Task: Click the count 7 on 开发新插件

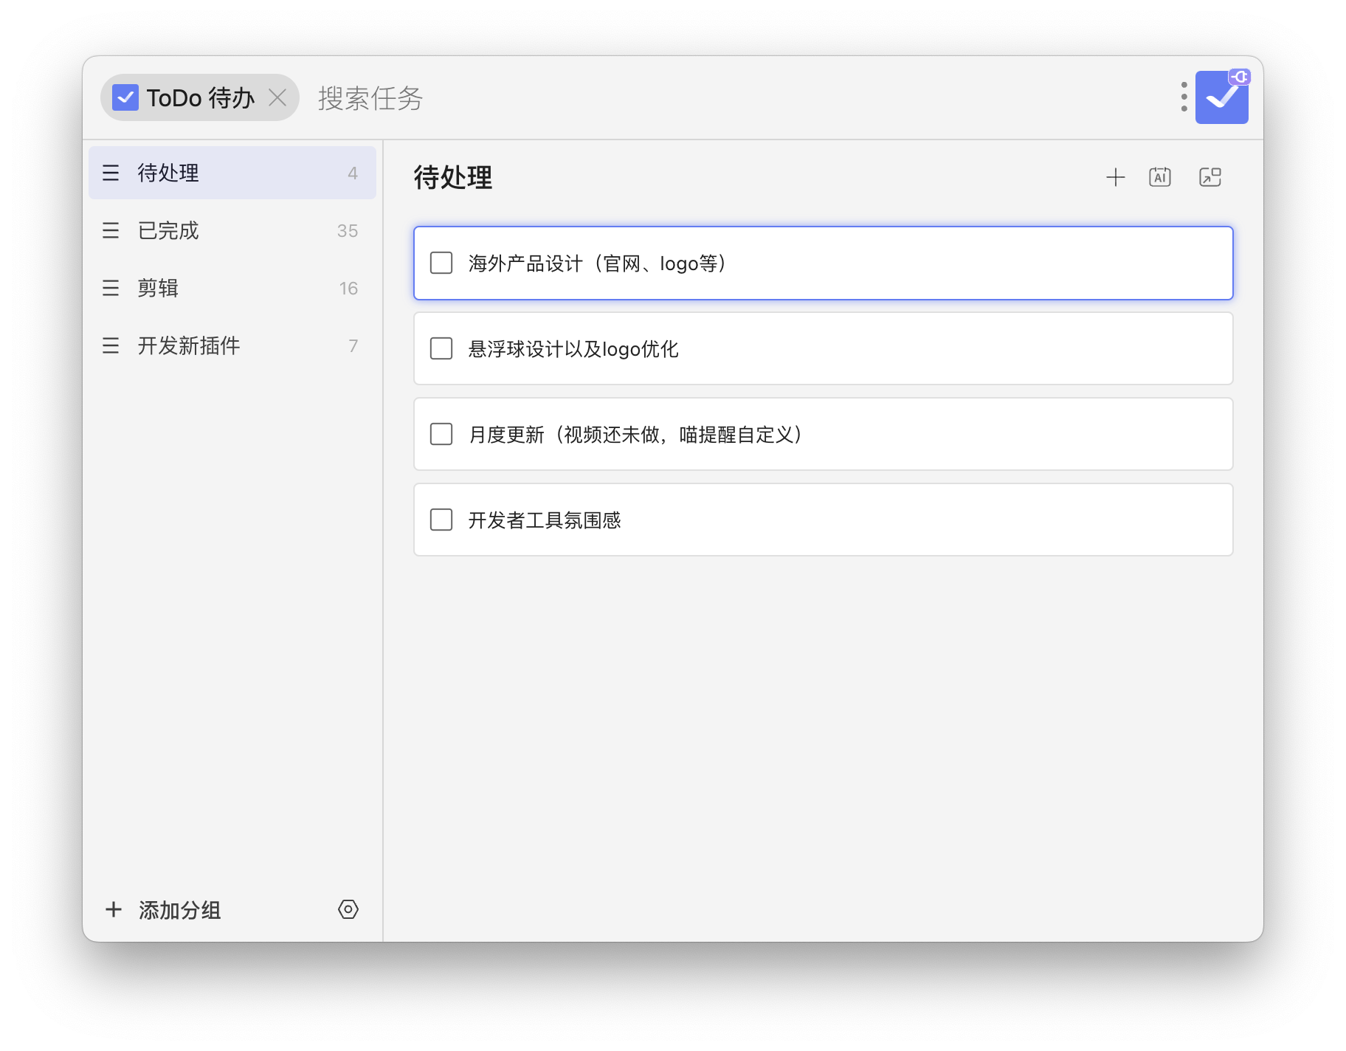Action: 353,346
